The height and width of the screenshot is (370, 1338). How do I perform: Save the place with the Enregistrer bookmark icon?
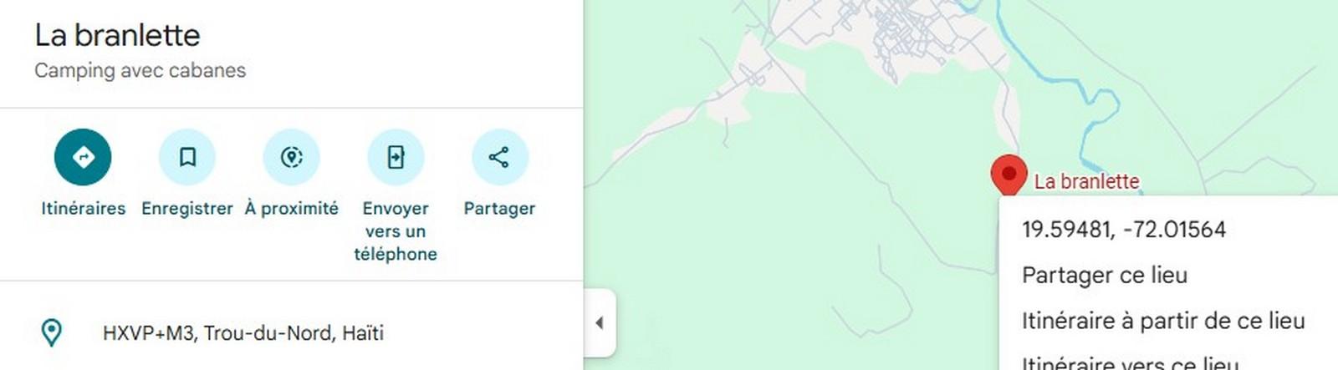pos(187,157)
